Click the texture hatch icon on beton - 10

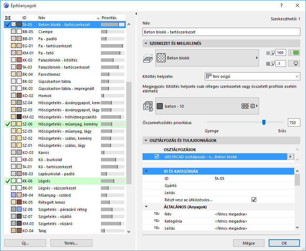pyautogui.click(x=245, y=106)
